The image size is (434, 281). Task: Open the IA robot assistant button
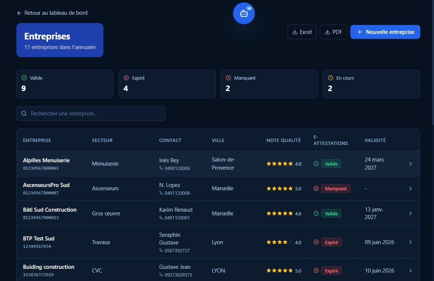click(244, 13)
